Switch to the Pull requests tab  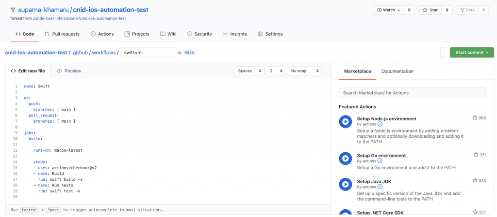62,34
